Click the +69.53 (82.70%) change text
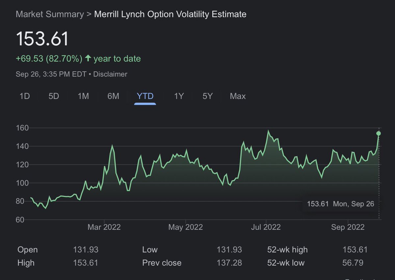 click(49, 59)
